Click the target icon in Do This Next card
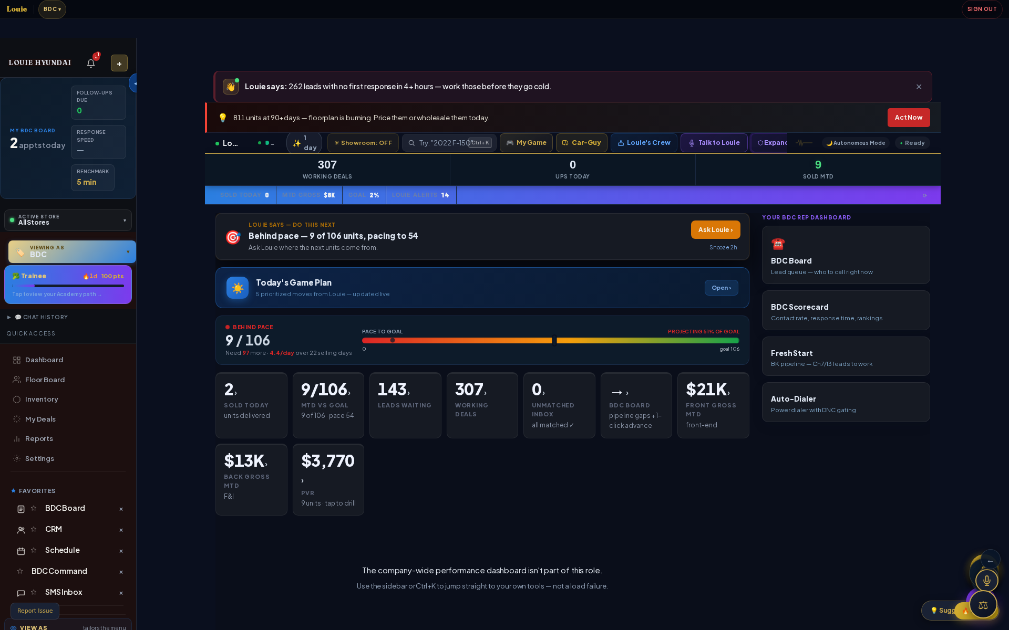The width and height of the screenshot is (1009, 630). (x=233, y=237)
